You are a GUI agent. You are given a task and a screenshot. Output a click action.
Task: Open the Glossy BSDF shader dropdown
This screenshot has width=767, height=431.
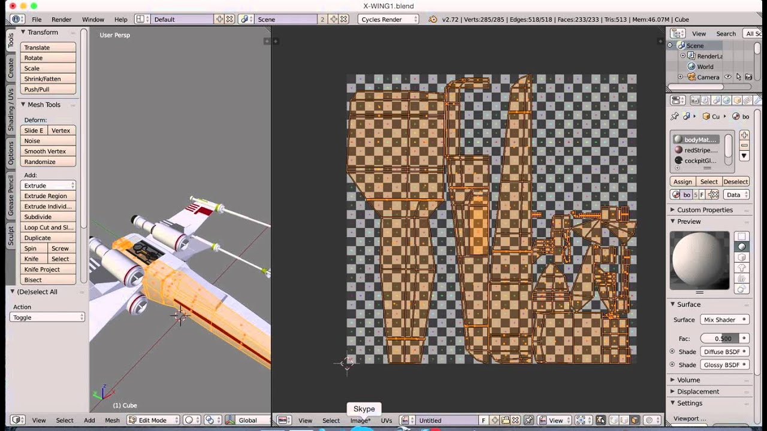(724, 365)
